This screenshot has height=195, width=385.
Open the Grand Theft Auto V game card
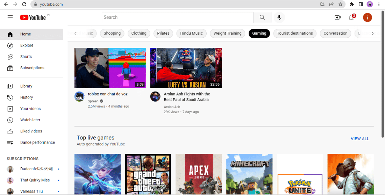148,174
